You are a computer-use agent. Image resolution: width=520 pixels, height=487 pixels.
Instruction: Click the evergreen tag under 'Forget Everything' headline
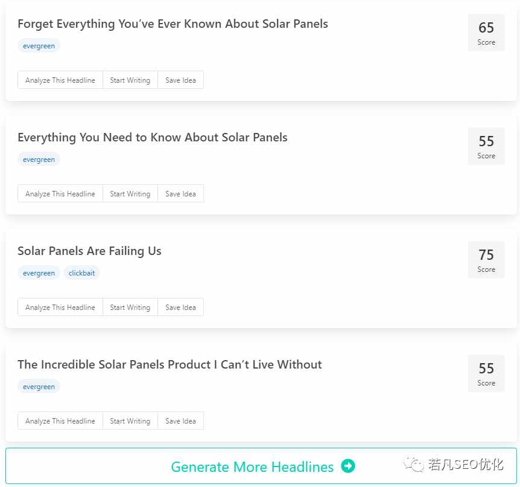coord(39,46)
